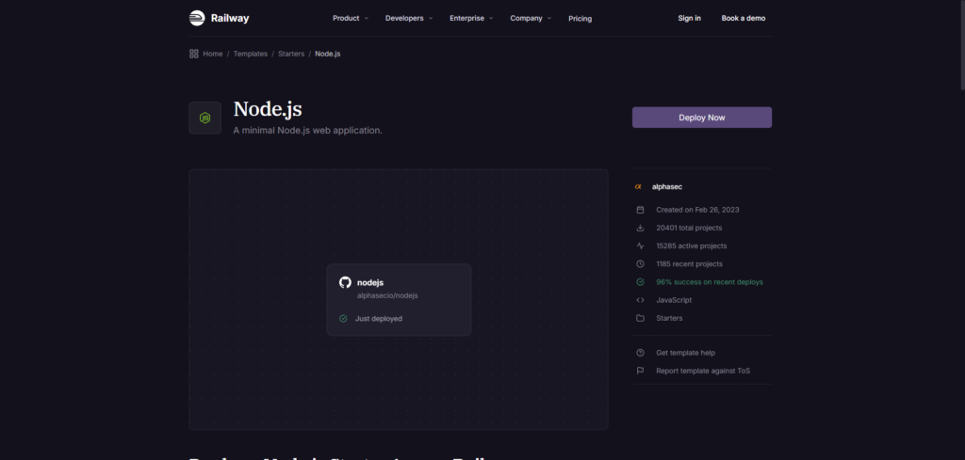
Task: Select the nodejs service card title
Action: tap(370, 282)
